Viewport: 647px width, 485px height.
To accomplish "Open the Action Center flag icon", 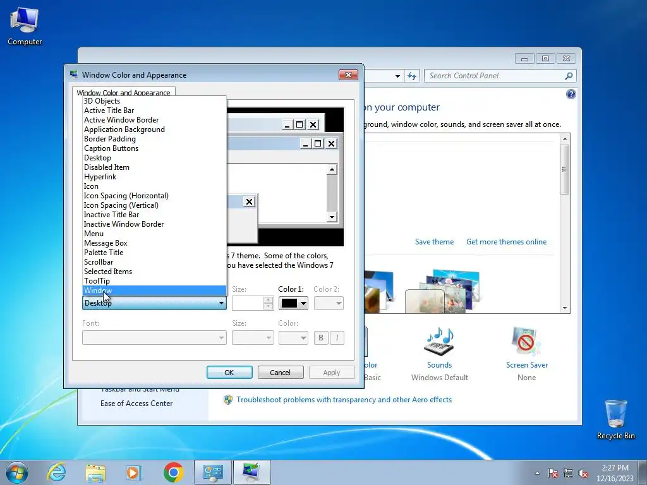I will point(553,473).
